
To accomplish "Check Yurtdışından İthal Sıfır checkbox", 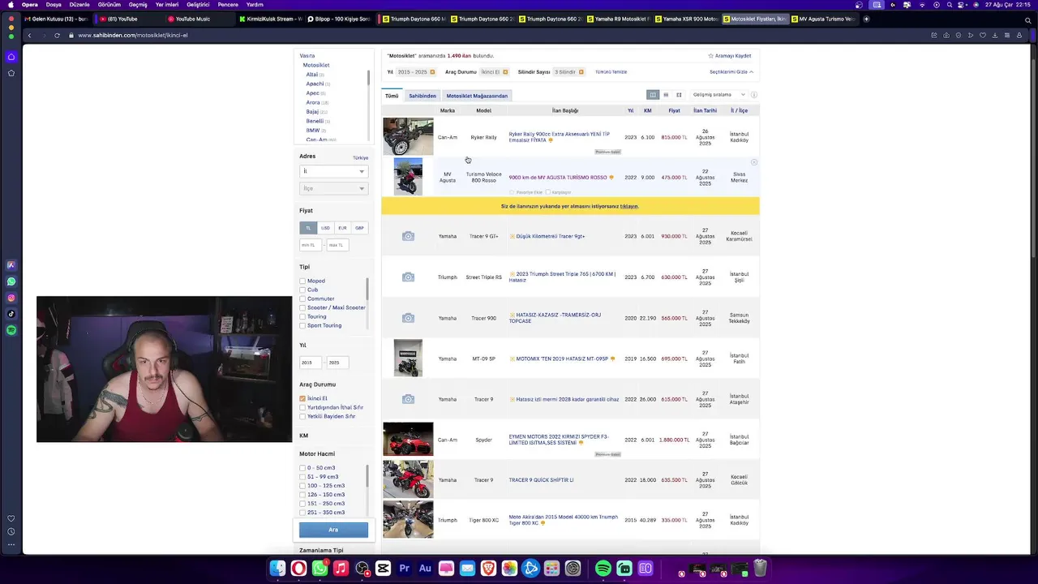I will point(302,407).
